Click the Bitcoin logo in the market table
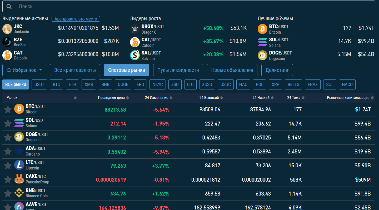Image resolution: width=379 pixels, height=210 pixels. tap(19, 109)
